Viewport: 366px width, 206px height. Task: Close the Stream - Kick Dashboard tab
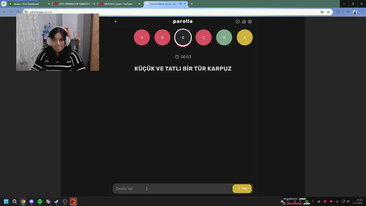point(49,4)
